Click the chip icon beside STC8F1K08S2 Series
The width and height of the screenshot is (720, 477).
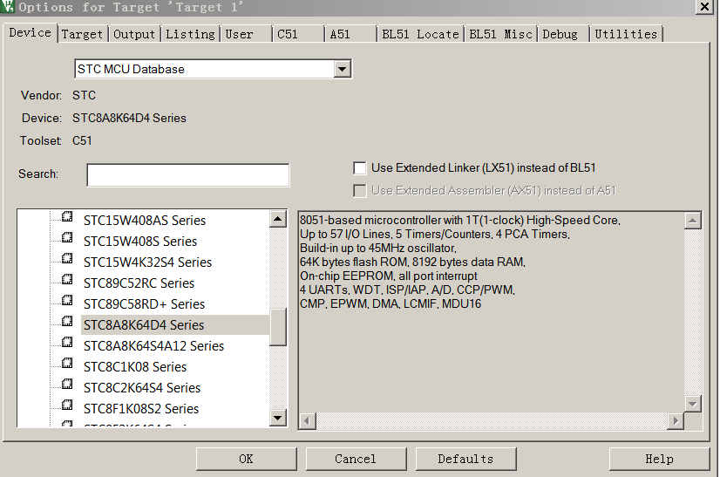click(x=67, y=408)
